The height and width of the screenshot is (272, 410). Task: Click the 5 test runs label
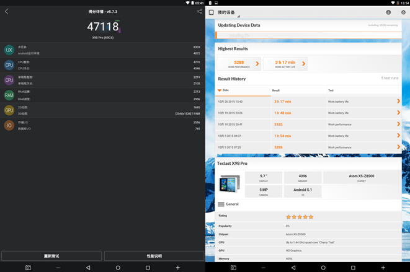click(x=390, y=78)
